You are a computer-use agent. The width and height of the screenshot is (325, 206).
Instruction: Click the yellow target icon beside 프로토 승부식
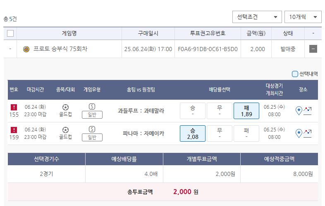(x=26, y=49)
